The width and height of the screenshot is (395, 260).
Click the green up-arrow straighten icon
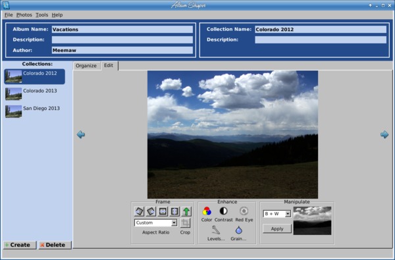[186, 211]
